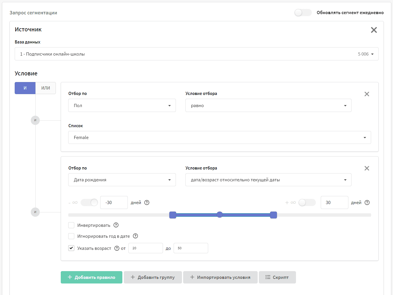This screenshot has width=393, height=295.
Task: Show help for Игнорировать год в дате
Action: point(135,236)
